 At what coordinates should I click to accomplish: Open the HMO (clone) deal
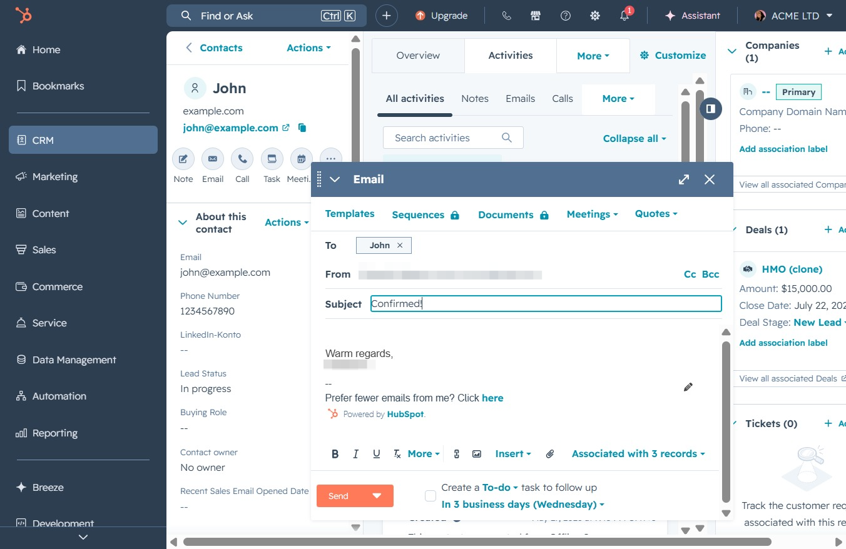(x=792, y=269)
